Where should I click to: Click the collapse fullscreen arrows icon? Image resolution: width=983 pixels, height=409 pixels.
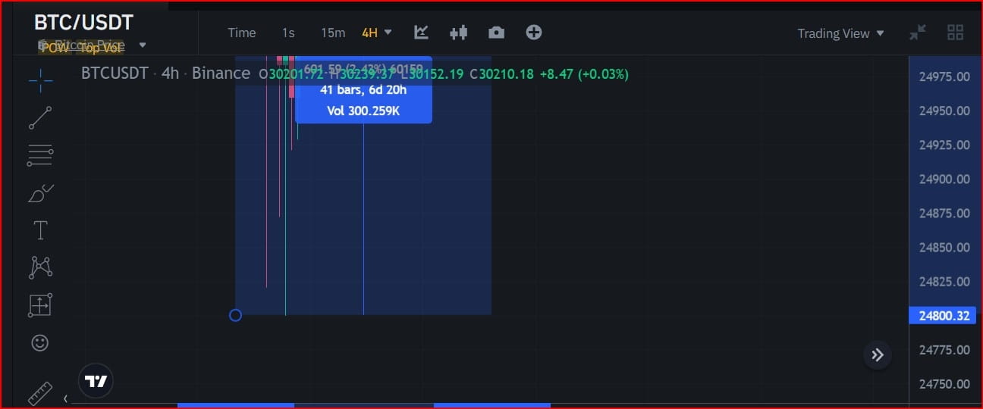(x=918, y=33)
